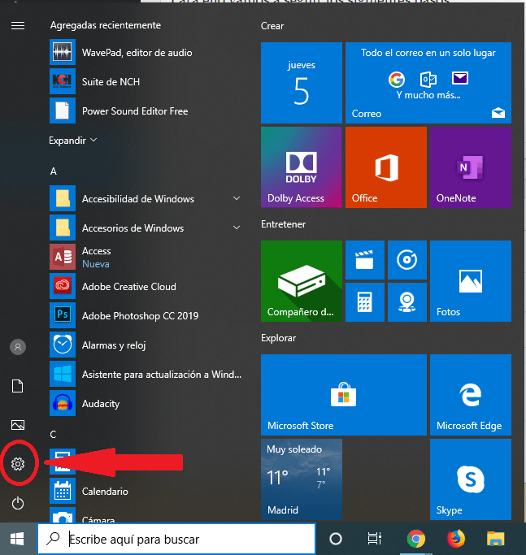Screen dimensions: 526x555
Task: Click the Crear group heading
Action: tap(272, 26)
